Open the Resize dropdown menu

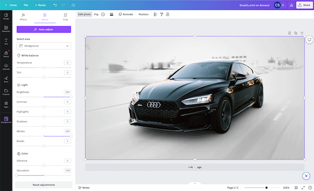tap(40, 5)
